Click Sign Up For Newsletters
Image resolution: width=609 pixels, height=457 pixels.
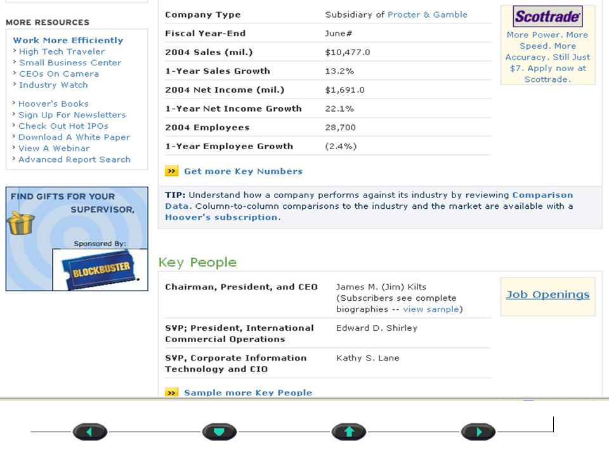pyautogui.click(x=72, y=115)
